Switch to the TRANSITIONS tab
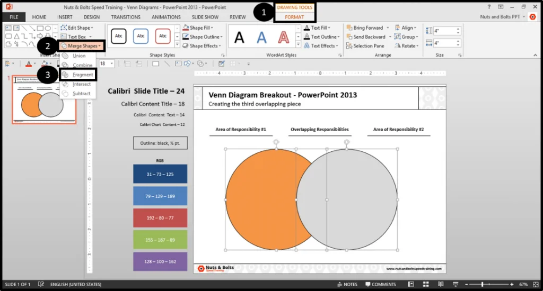This screenshot has height=291, width=543. [x=126, y=17]
